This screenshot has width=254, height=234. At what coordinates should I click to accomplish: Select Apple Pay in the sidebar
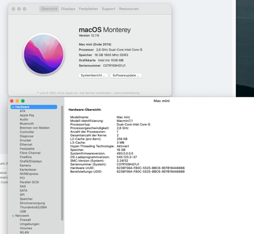click(x=27, y=116)
